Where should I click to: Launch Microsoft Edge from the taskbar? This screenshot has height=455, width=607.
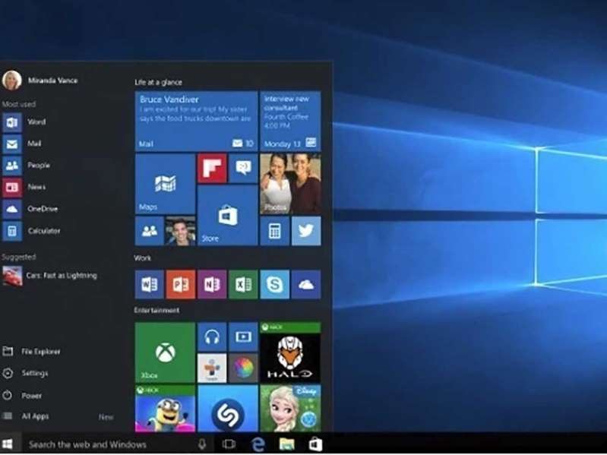258,444
